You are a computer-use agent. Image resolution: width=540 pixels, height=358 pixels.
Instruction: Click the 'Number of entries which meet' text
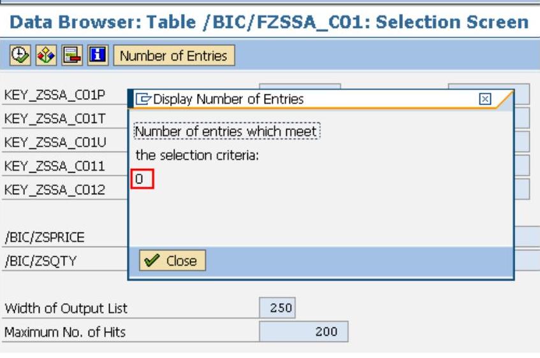coord(226,131)
